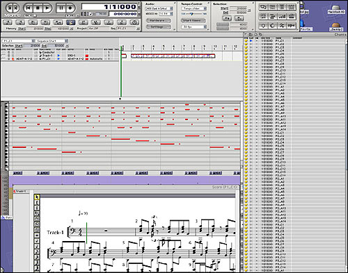Click the clock icon button at the end of the control row
The height and width of the screenshot is (273, 348).
pos(134,22)
